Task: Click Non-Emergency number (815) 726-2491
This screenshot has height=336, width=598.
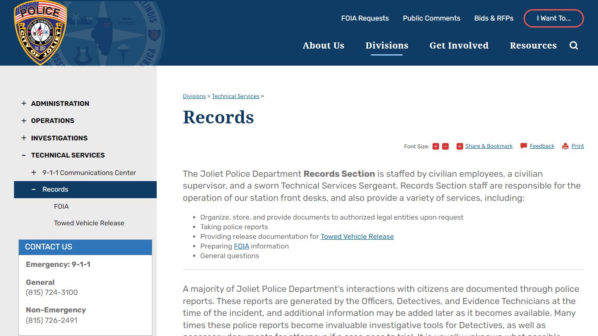Action: tap(52, 320)
